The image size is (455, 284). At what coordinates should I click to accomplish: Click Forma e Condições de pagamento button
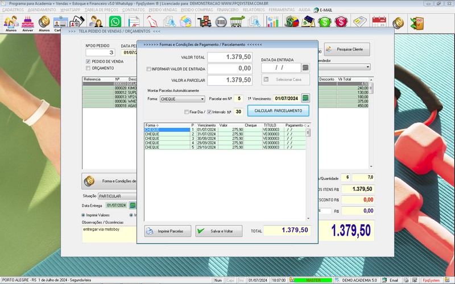click(x=109, y=181)
